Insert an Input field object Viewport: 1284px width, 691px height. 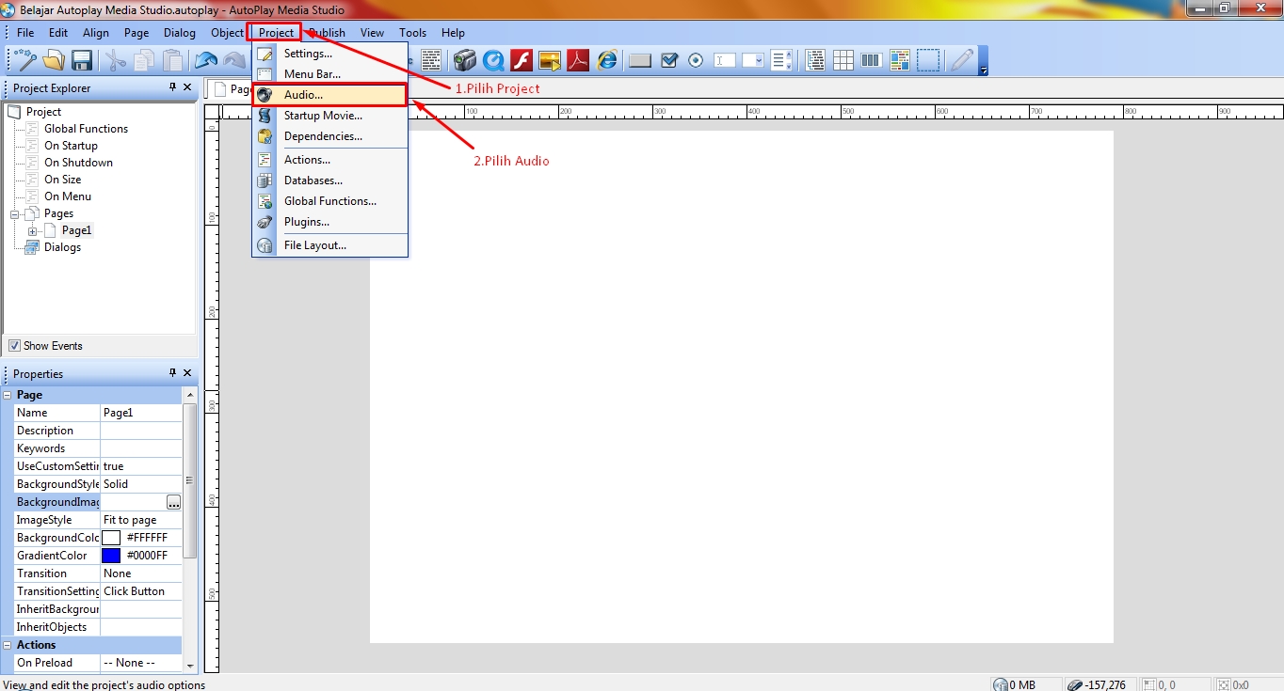(x=725, y=61)
